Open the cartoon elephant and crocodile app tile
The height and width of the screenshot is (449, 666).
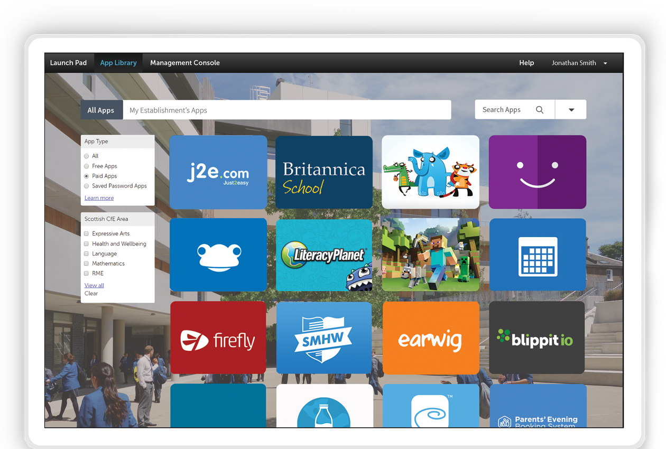point(430,172)
